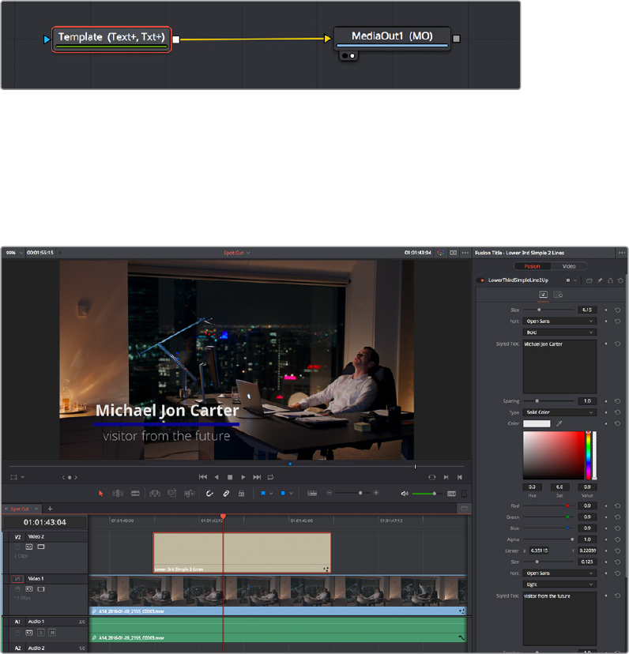Screen dimensions: 629x654
Task: Click the viewer options three-dot menu
Action: click(465, 253)
